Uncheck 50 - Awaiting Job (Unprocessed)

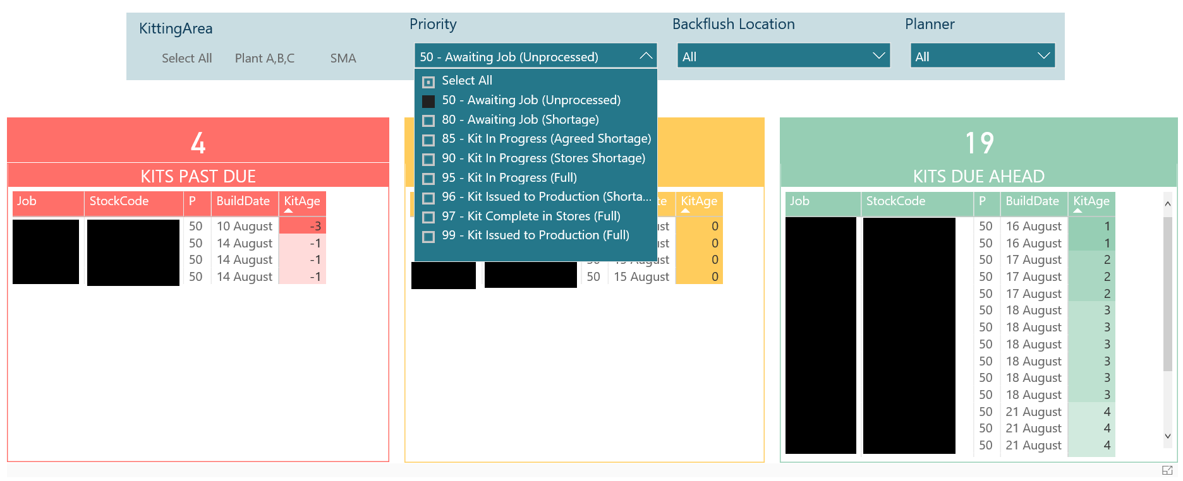pos(428,101)
